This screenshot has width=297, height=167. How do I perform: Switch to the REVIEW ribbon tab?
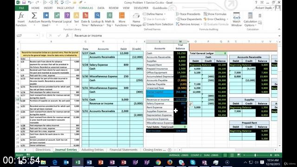pyautogui.click(x=113, y=8)
